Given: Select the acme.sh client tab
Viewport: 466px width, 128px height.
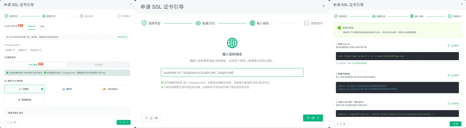Looking at the screenshot, I should (x=32, y=26).
